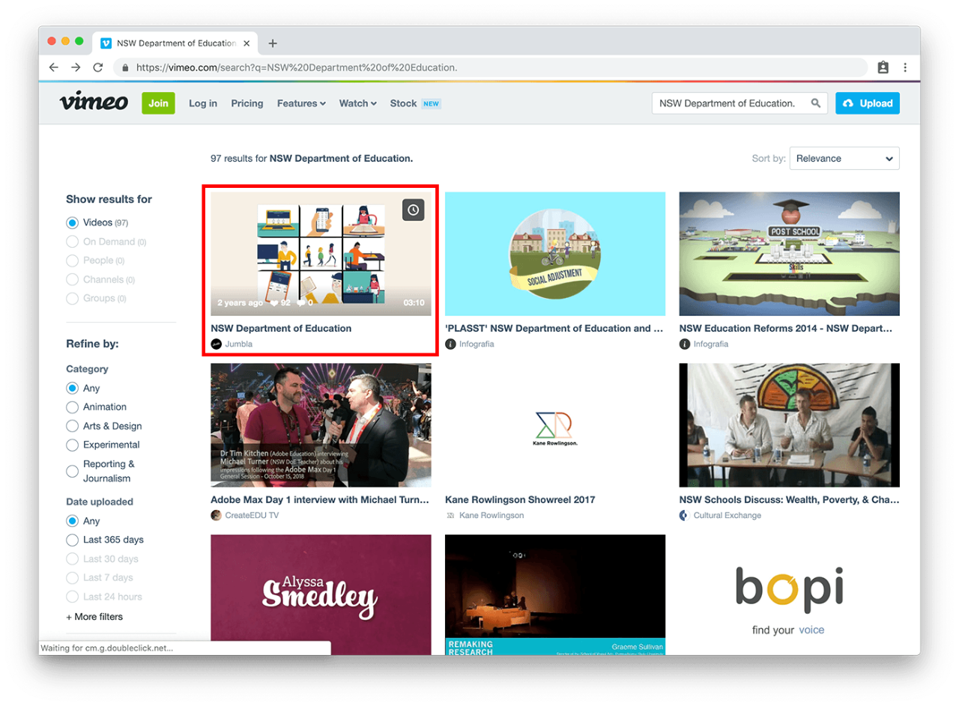The image size is (959, 706).
Task: Filter by Last 7 days
Action: tap(72, 578)
